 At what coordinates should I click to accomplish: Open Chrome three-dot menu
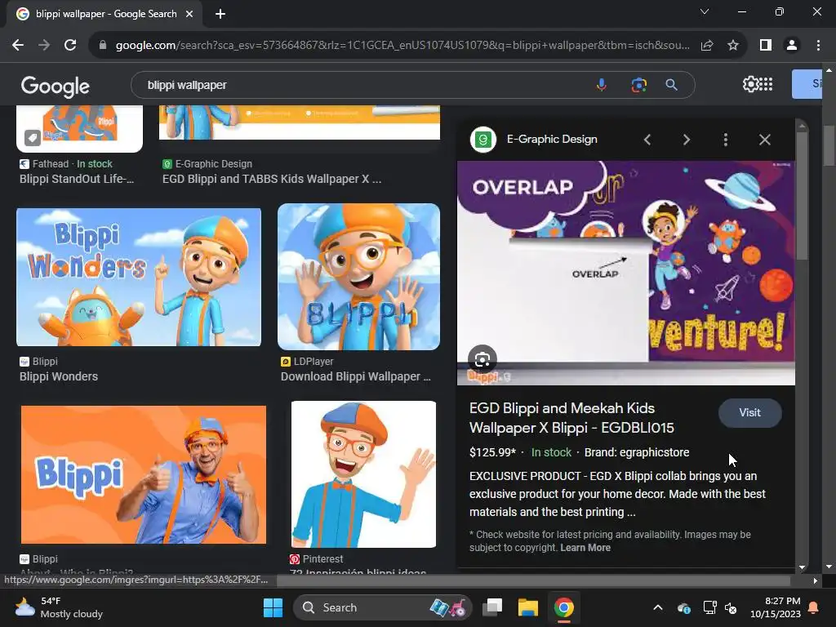[818, 46]
